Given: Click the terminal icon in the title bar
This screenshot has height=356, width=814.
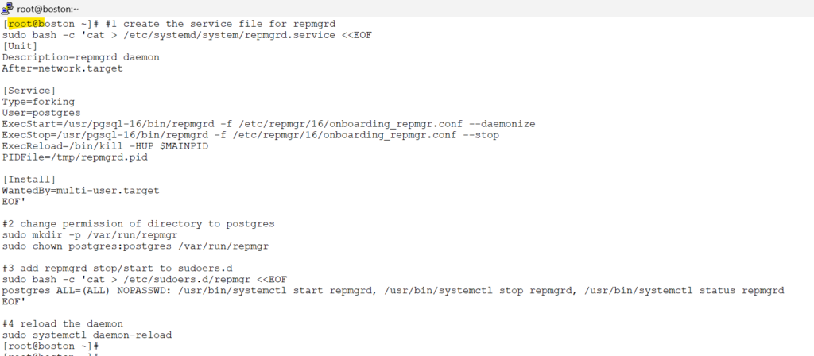Looking at the screenshot, I should 8,9.
